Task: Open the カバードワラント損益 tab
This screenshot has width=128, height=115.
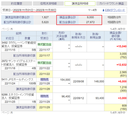Action: click(111, 3)
